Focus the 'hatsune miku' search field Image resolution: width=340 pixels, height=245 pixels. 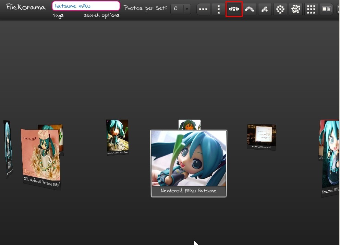pos(86,6)
